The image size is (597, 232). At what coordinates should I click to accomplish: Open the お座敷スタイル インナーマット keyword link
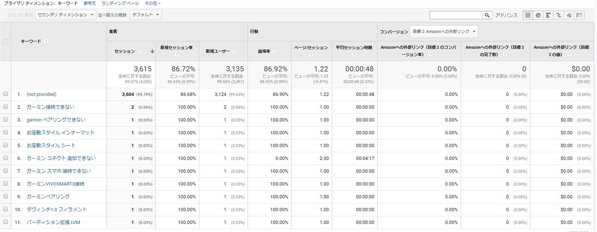(60, 132)
